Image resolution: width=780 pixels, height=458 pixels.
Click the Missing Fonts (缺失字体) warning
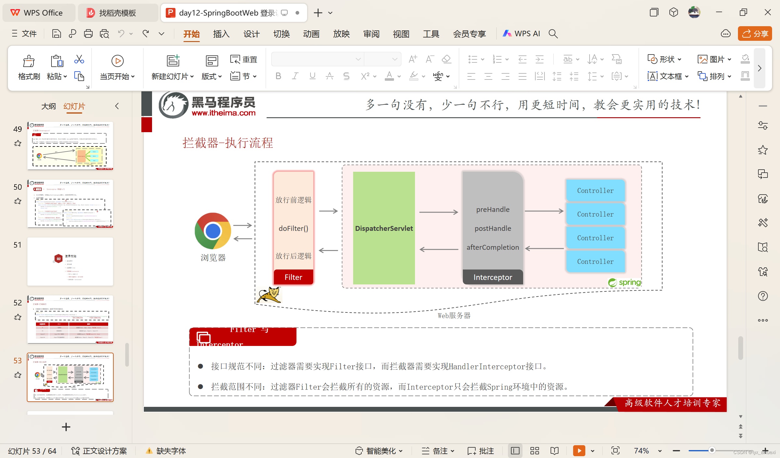[166, 451]
